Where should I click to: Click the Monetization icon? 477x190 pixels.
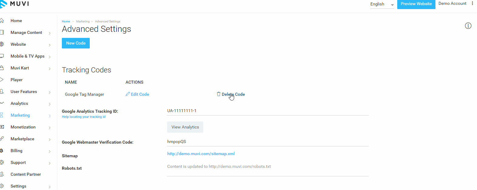pos(2,127)
